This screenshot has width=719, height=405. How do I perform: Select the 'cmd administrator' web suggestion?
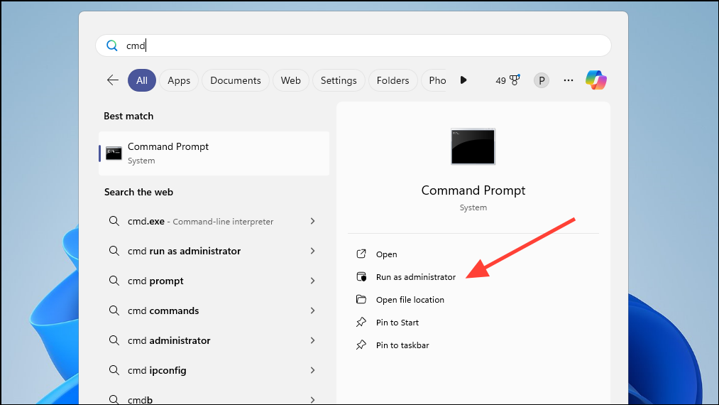pos(213,340)
